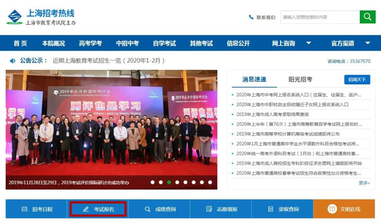Click the green search magnifier button
The height and width of the screenshot is (224, 381).
(x=367, y=17)
